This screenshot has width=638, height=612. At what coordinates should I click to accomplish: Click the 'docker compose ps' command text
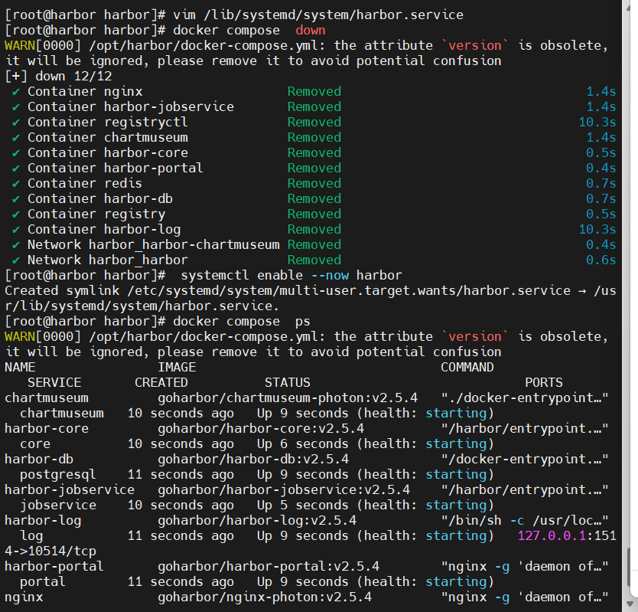coord(242,322)
